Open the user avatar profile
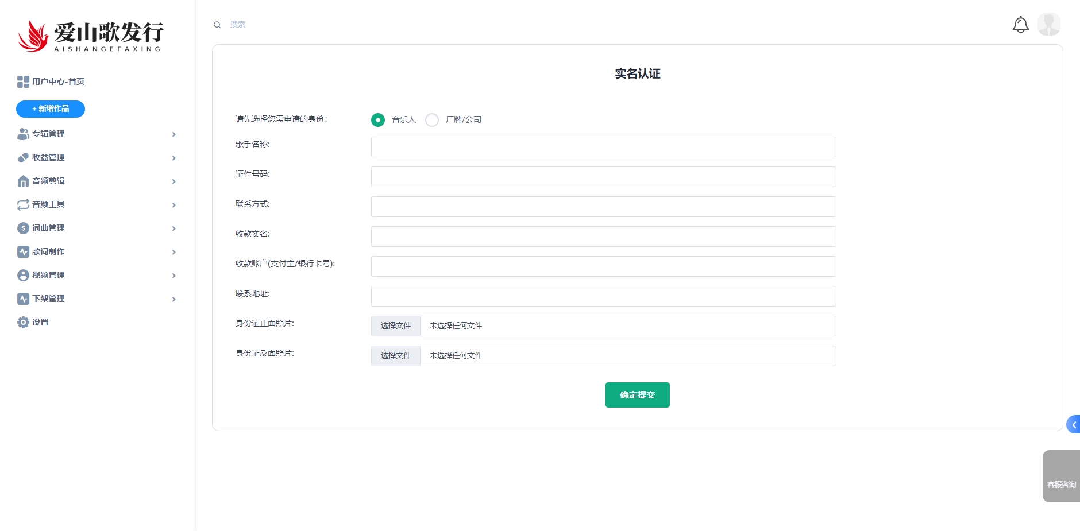 point(1048,25)
